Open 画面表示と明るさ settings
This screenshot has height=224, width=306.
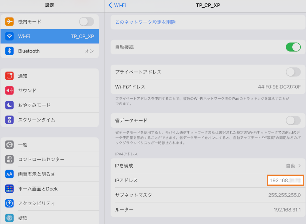click(x=9, y=174)
